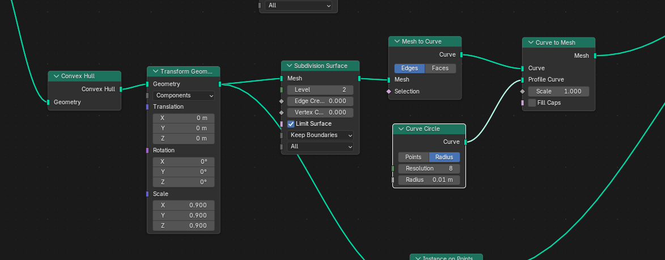Click the Rotation socket

147,150
